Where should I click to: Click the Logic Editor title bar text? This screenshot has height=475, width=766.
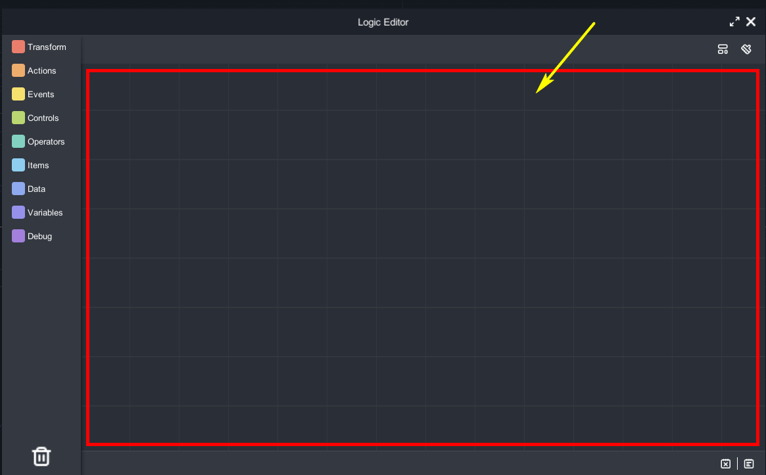tap(383, 22)
